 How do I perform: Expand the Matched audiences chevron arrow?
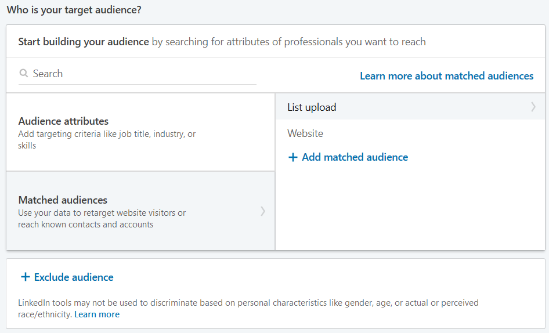(x=262, y=211)
